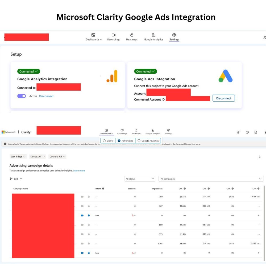266x266 pixels.
Task: Click the info icon next to CTR
Action: pyautogui.click(x=185, y=189)
